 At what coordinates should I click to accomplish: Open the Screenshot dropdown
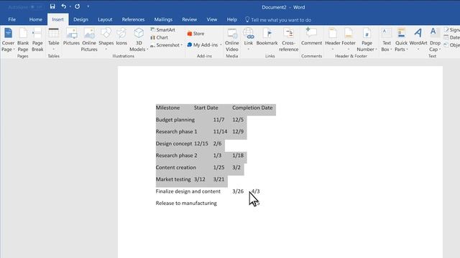pyautogui.click(x=166, y=45)
